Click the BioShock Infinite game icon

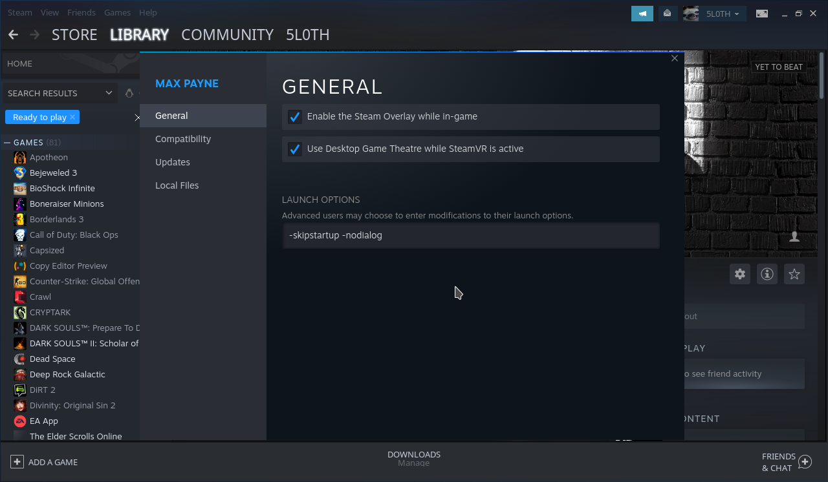pyautogui.click(x=19, y=188)
